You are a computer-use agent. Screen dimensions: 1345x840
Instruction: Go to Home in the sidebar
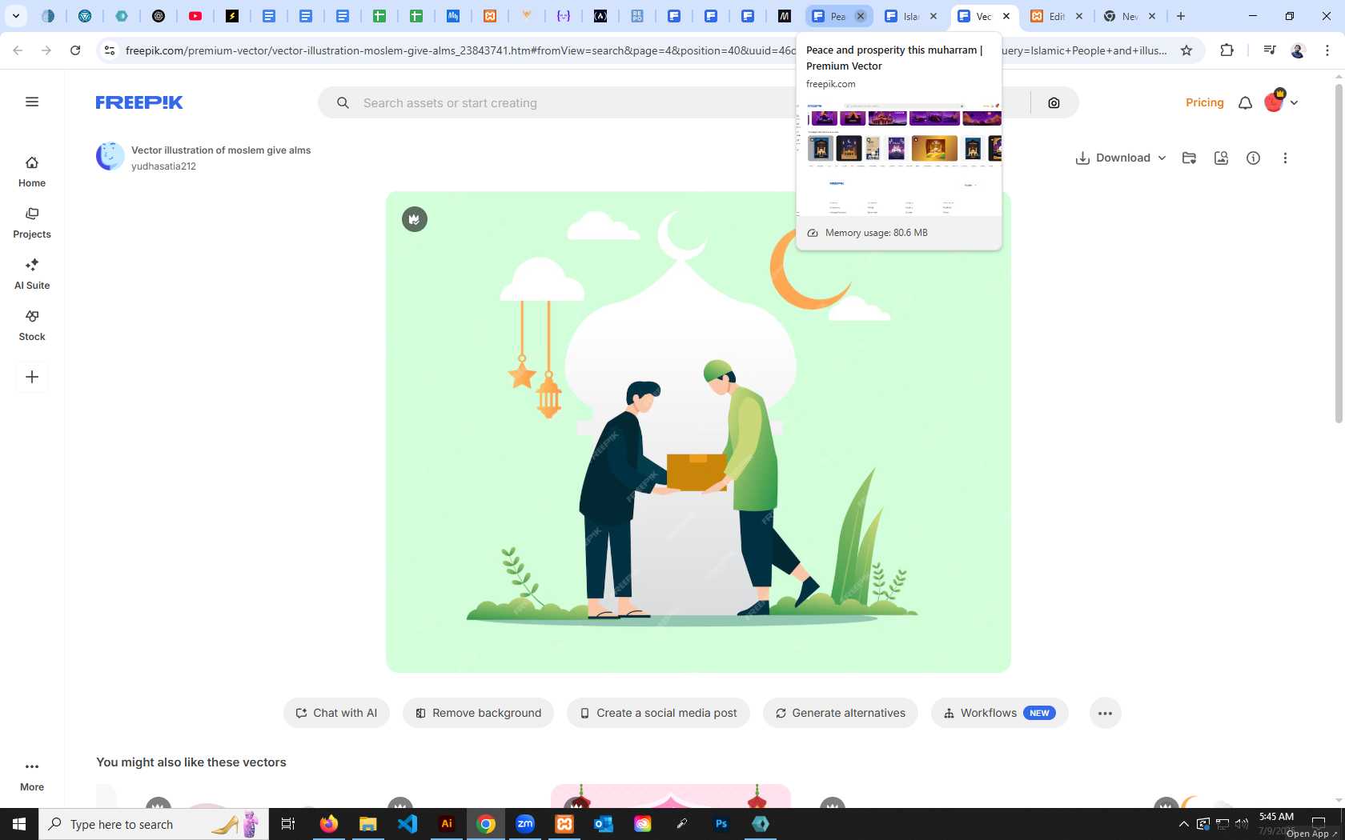point(32,172)
